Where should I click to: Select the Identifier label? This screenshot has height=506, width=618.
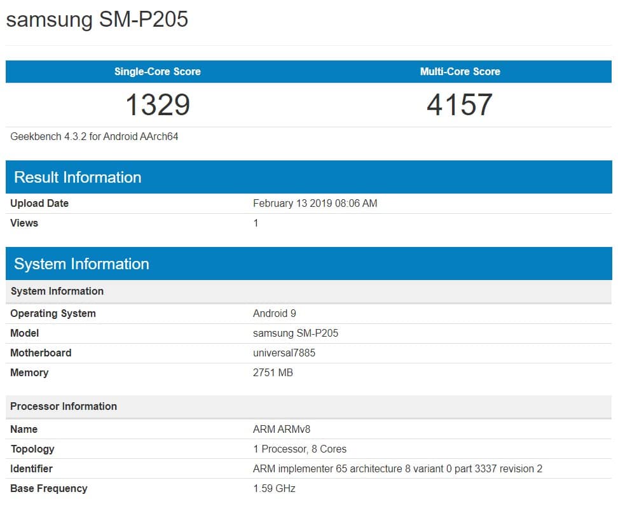[31, 469]
